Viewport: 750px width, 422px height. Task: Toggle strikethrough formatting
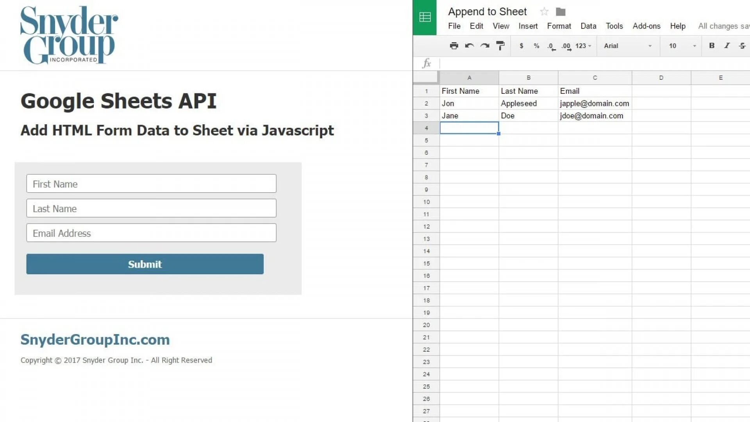click(x=743, y=46)
